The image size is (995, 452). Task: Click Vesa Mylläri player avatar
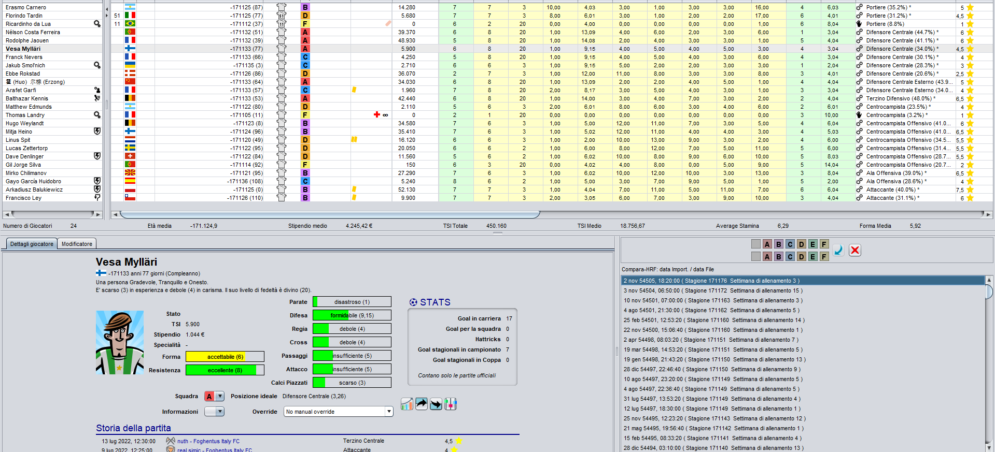tap(120, 343)
